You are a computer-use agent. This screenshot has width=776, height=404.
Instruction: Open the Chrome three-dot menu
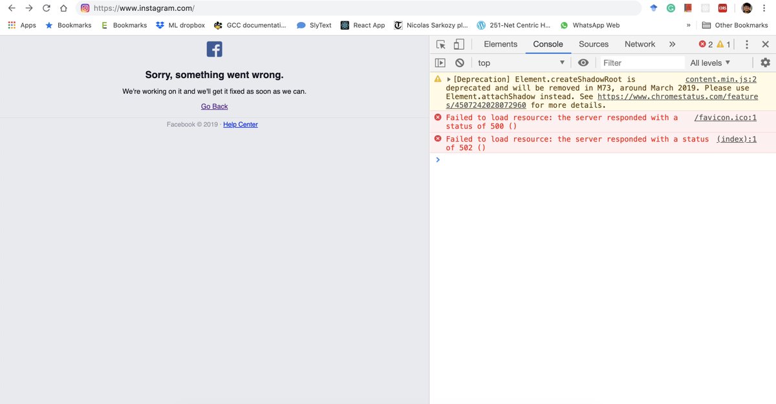(x=765, y=8)
